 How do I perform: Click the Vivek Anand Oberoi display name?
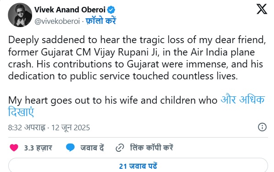tap(70, 10)
